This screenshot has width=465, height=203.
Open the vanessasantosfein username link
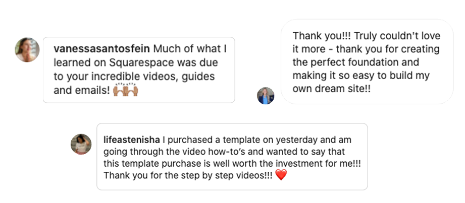(x=101, y=49)
